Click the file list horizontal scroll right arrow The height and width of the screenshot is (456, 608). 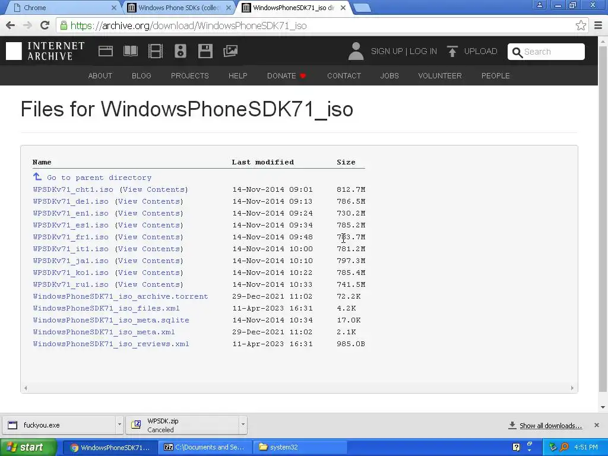(x=572, y=388)
